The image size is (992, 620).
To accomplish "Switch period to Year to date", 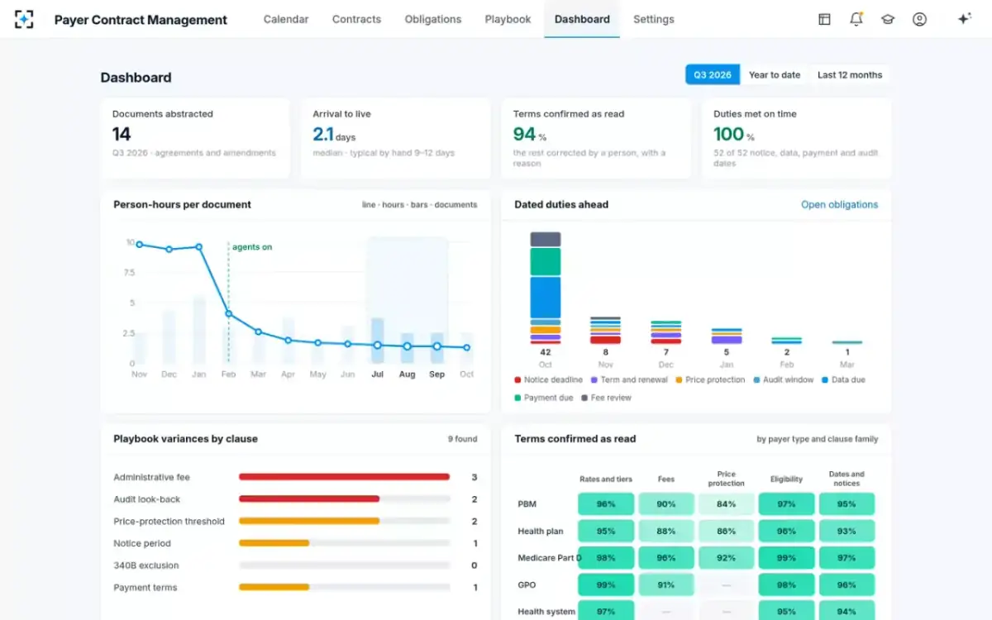I will click(775, 74).
